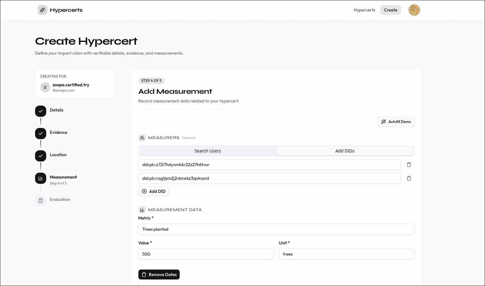Click the first DID text field

click(269, 165)
